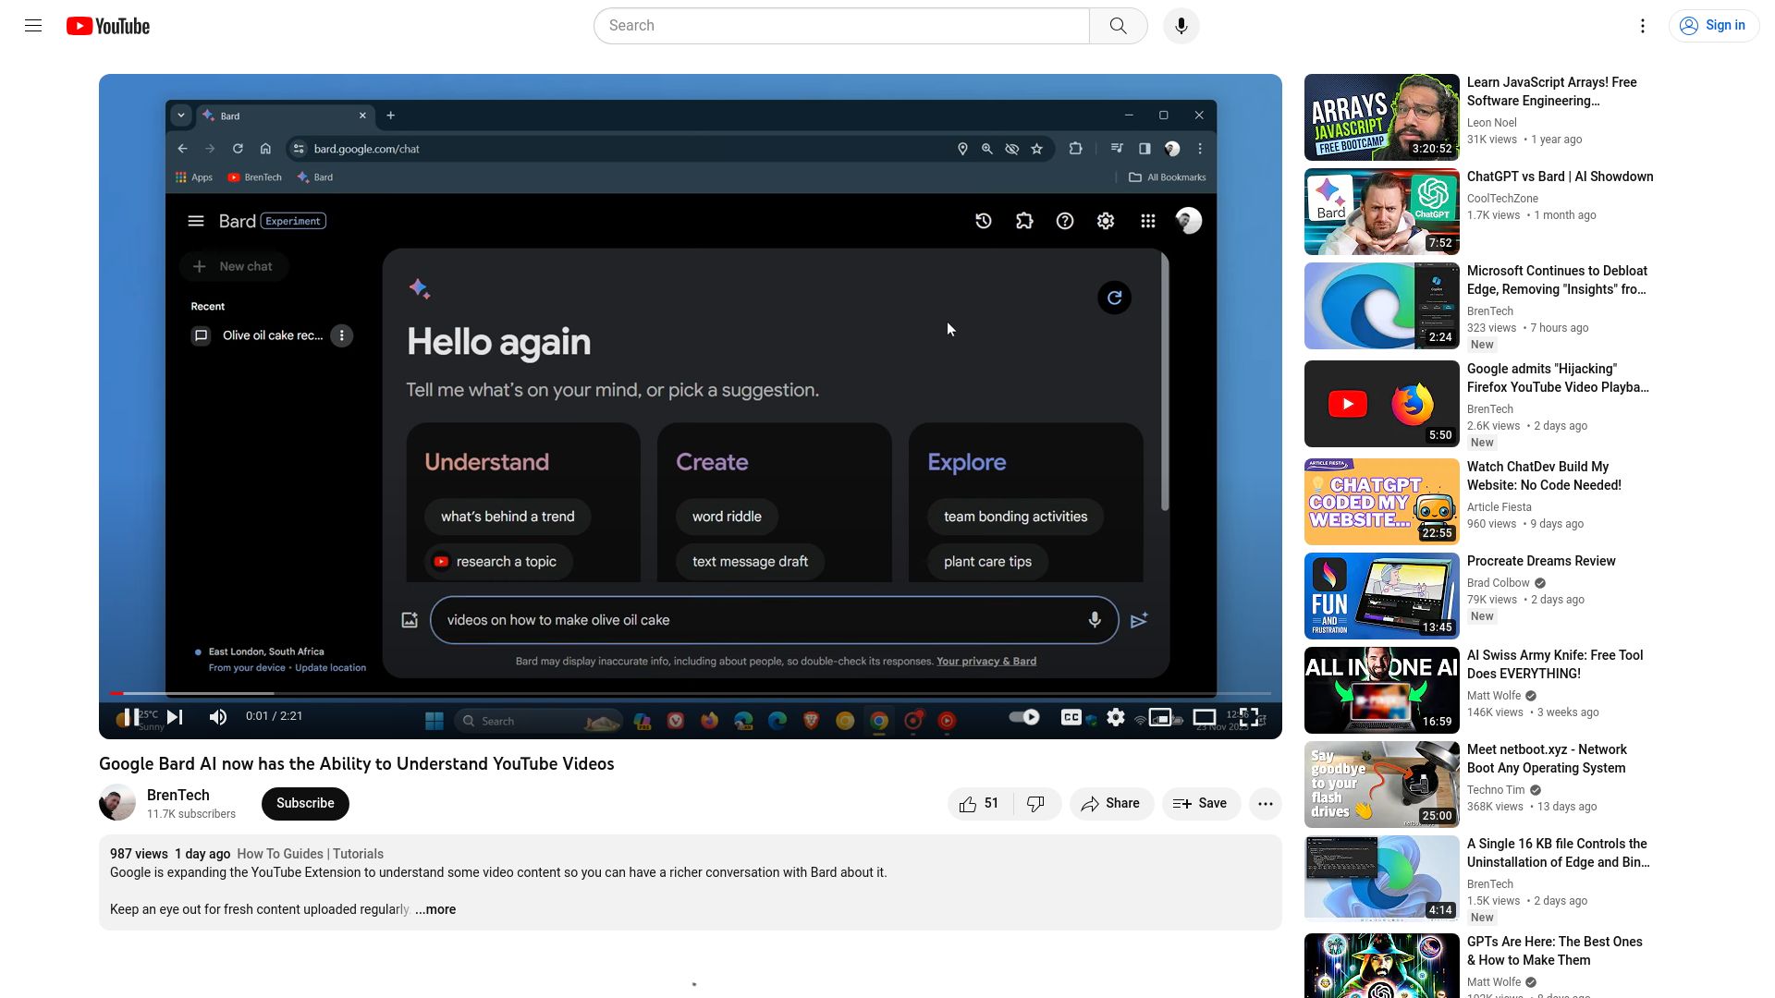Open the player settings gear
This screenshot has width=1775, height=998.
1116,717
